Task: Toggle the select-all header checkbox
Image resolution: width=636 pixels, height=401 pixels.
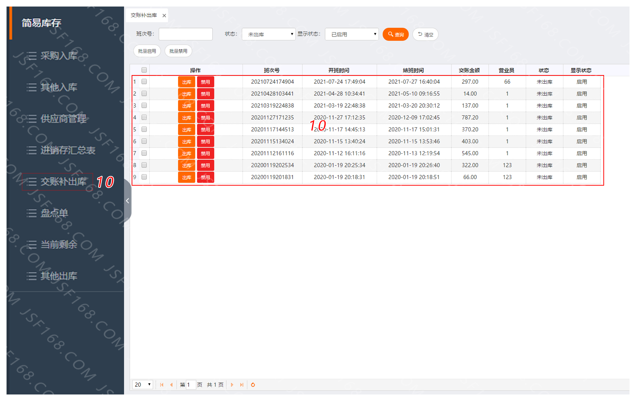Action: pyautogui.click(x=144, y=70)
